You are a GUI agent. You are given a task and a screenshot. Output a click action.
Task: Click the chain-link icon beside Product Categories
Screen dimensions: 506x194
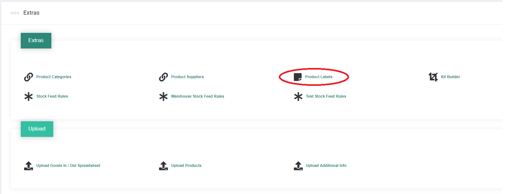(28, 77)
